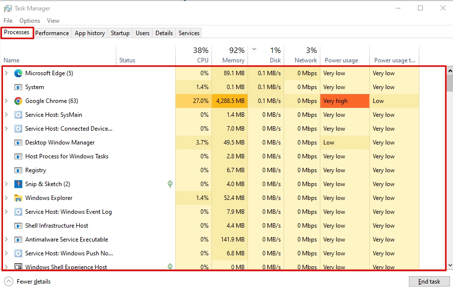Viewport: 453px width, 292px height.
Task: Switch to the Services tab
Action: coord(189,33)
